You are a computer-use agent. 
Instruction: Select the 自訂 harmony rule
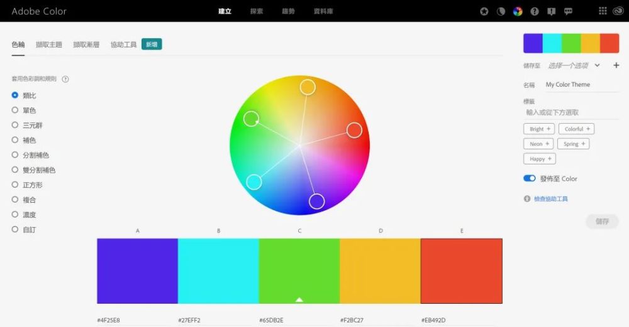(15, 229)
